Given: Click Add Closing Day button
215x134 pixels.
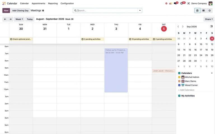Looking at the screenshot, I should (20, 11).
